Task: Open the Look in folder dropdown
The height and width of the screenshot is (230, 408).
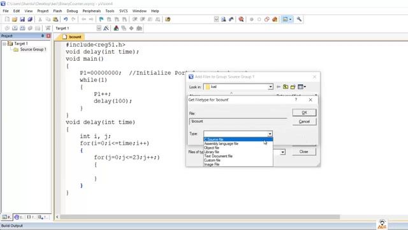Action: (270, 87)
